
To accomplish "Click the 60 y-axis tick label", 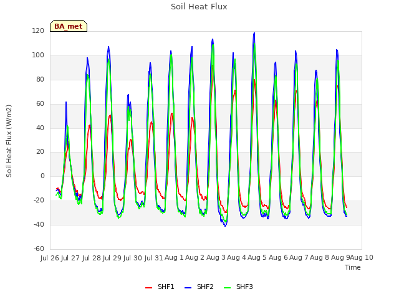I will point(40,104).
